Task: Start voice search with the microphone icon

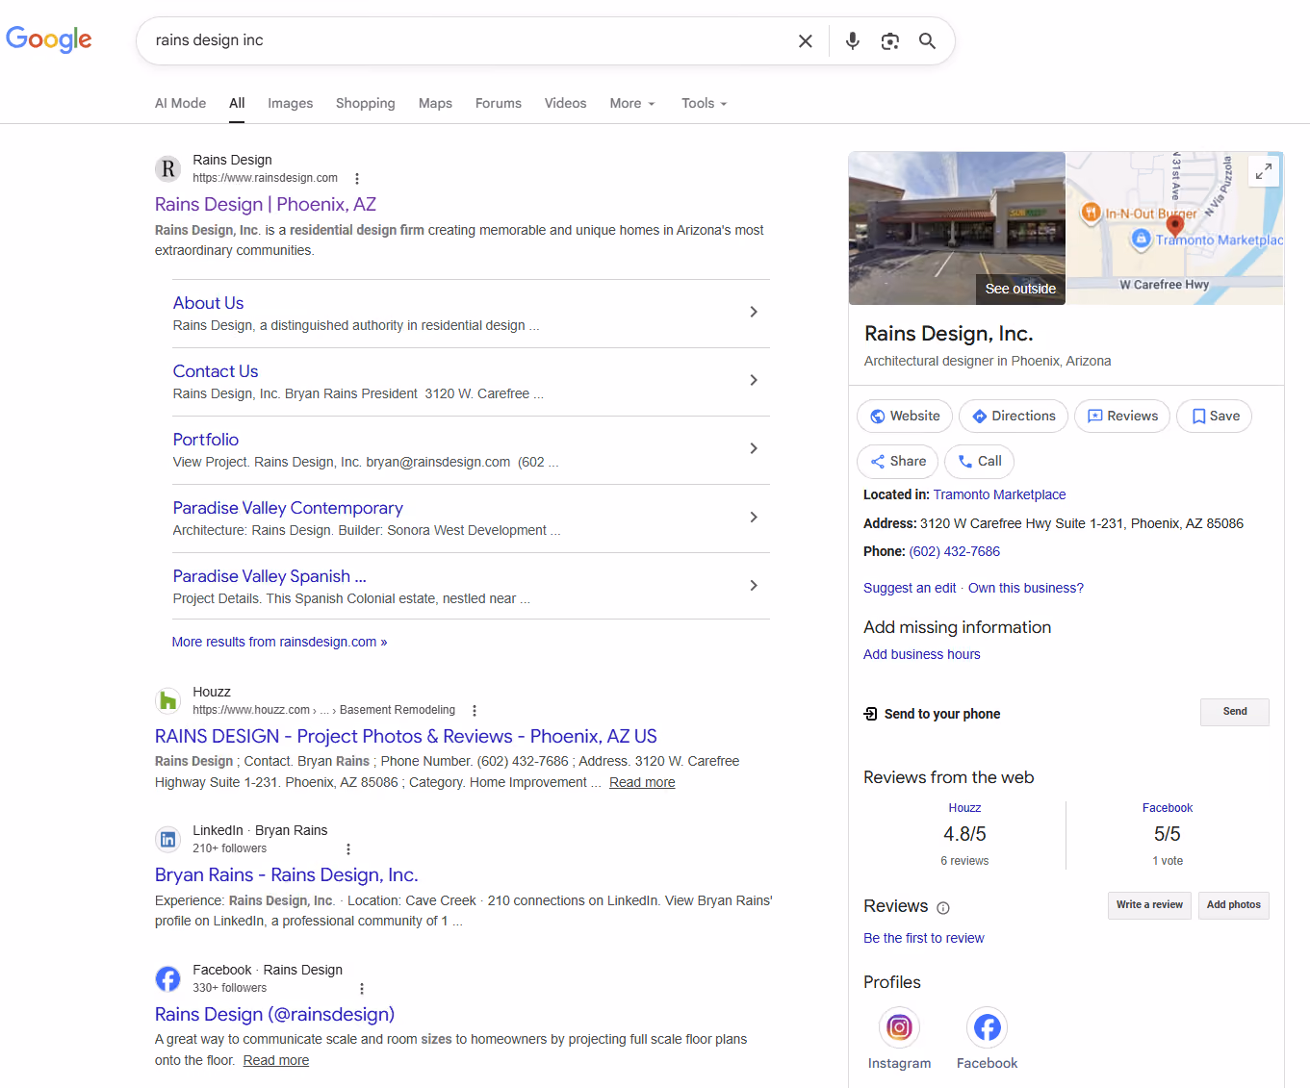Action: point(852,40)
